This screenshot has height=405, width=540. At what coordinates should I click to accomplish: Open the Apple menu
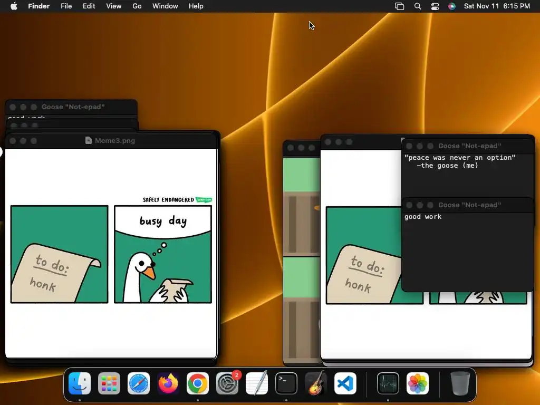point(14,6)
